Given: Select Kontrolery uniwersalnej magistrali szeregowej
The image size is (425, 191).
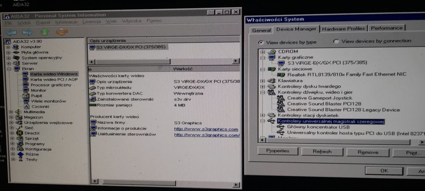Looking at the screenshot, I should pos(331,121).
